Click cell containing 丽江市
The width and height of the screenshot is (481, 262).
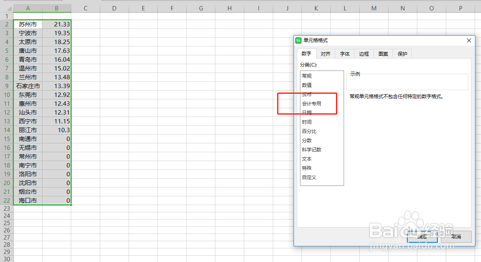tap(28, 130)
